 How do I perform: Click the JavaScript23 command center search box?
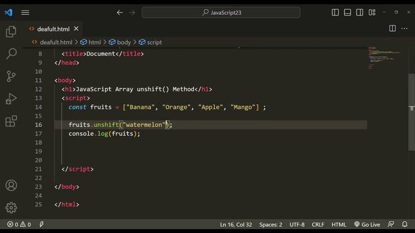point(221,12)
